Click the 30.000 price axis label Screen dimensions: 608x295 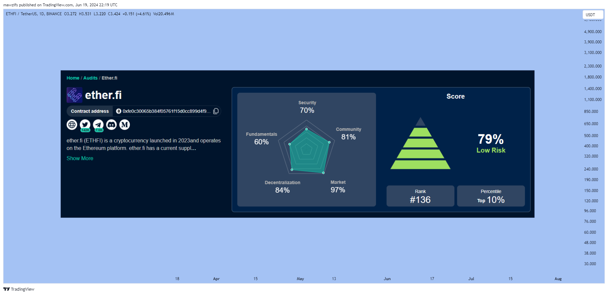click(590, 264)
